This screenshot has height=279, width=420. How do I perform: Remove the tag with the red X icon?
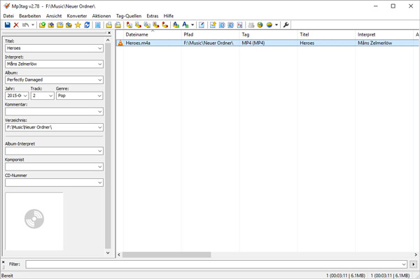[16, 25]
